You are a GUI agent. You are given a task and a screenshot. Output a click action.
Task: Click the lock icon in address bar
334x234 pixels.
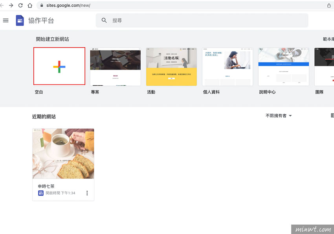click(x=42, y=6)
